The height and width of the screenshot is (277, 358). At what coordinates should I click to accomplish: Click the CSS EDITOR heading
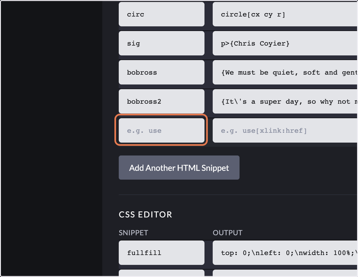145,215
